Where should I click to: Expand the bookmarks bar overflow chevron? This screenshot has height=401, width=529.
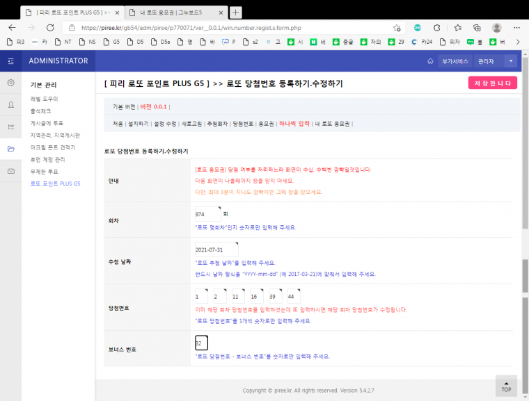coord(519,42)
